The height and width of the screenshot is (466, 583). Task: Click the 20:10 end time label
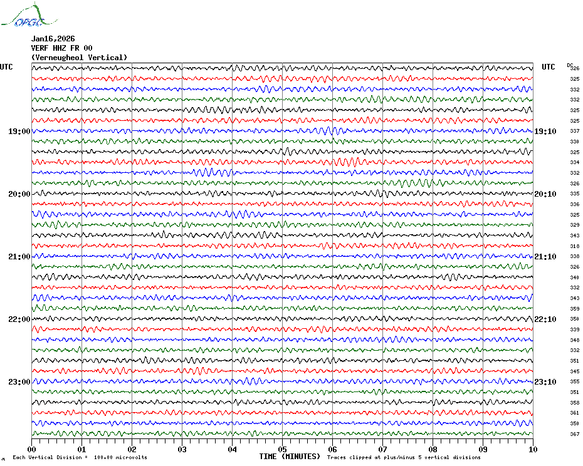pyautogui.click(x=545, y=194)
